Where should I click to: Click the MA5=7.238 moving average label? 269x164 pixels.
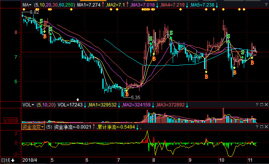click(x=203, y=5)
